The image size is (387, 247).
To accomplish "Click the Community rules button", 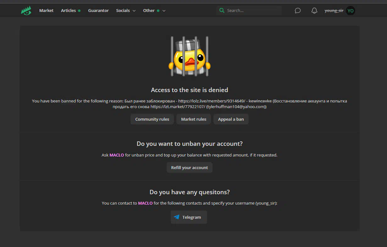I will click(152, 119).
